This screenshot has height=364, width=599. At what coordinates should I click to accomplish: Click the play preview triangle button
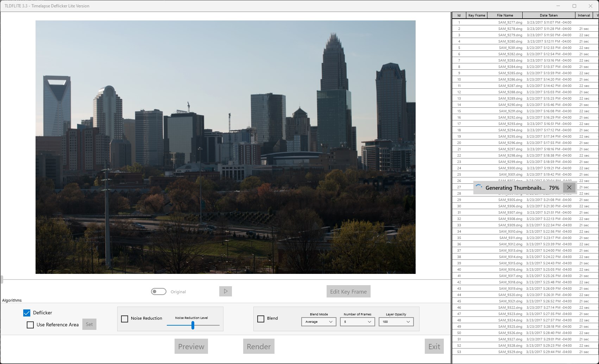pyautogui.click(x=226, y=291)
